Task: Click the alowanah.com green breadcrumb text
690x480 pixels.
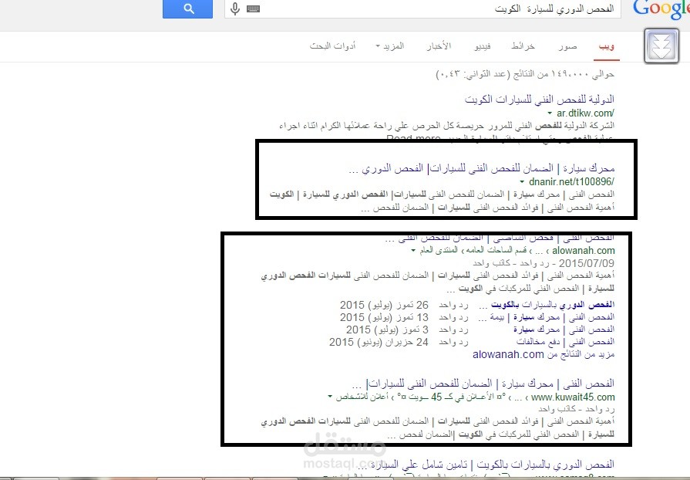Action: (x=583, y=251)
